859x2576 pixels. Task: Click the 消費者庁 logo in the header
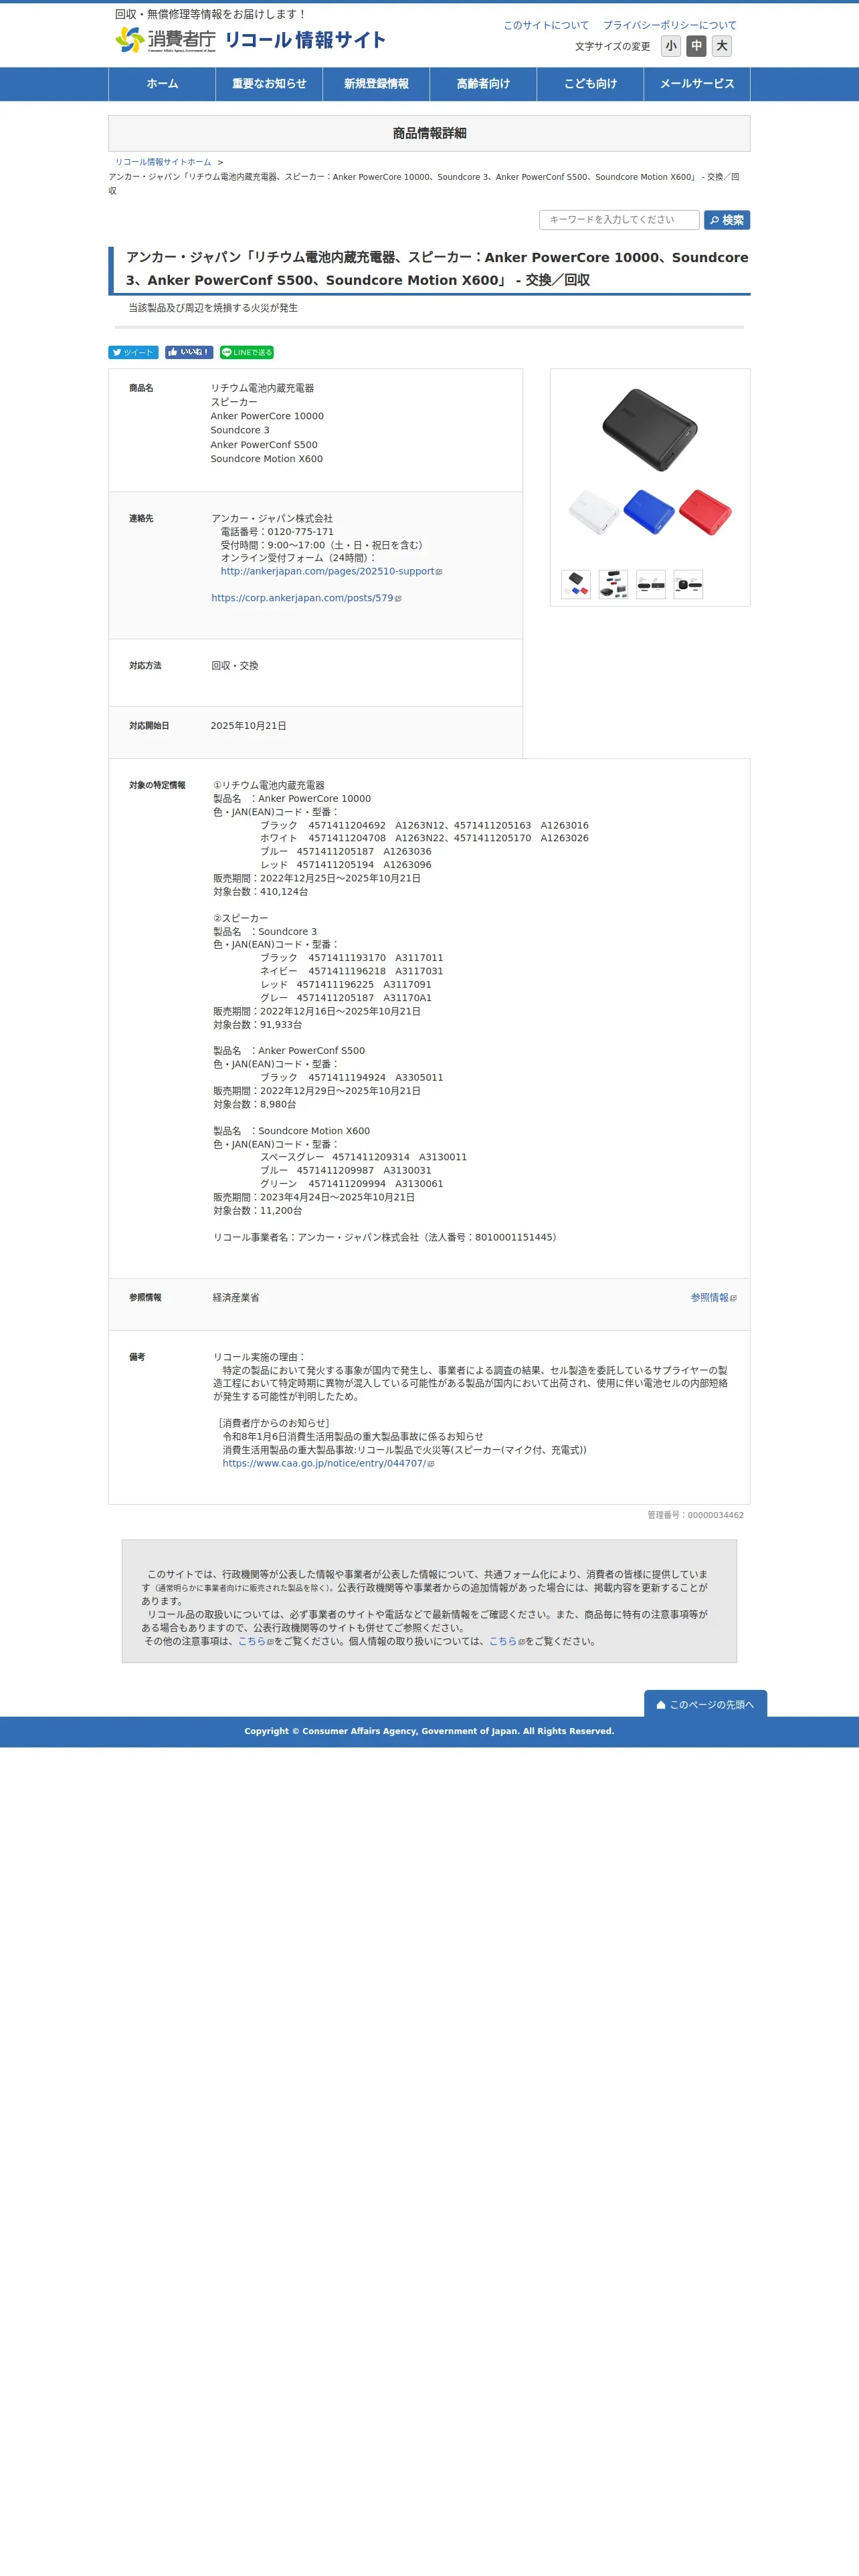pos(165,40)
